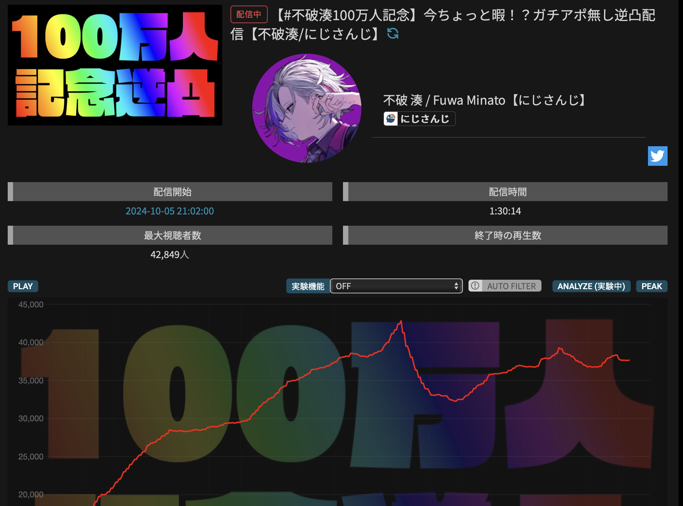Open the stream title link
Screen dimensions: 683x506
[442, 25]
